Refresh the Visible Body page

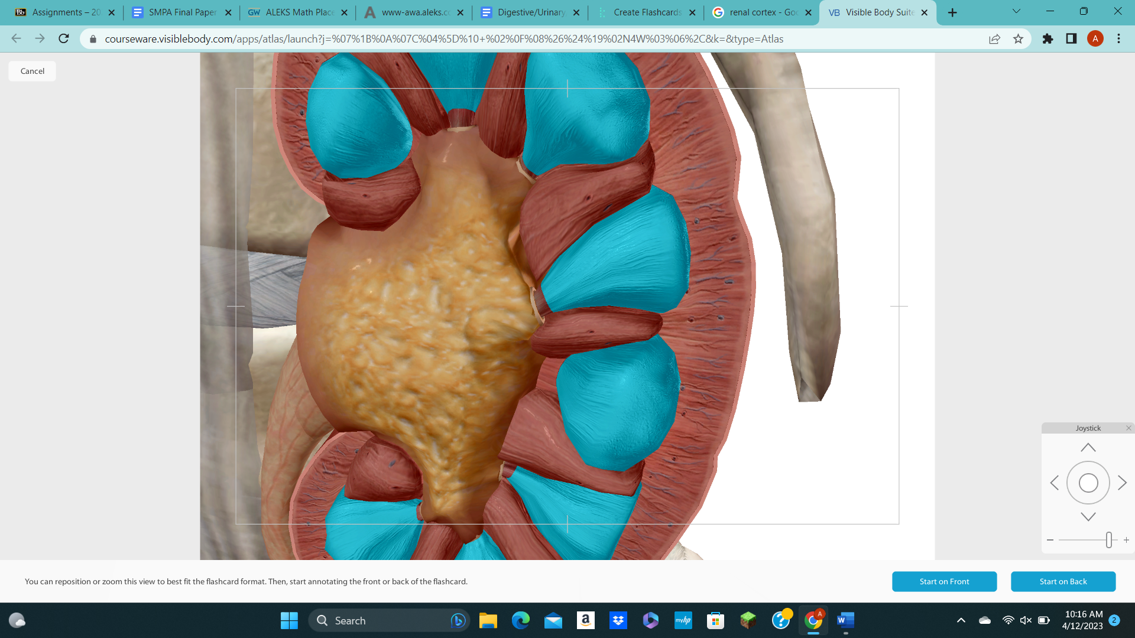[63, 38]
